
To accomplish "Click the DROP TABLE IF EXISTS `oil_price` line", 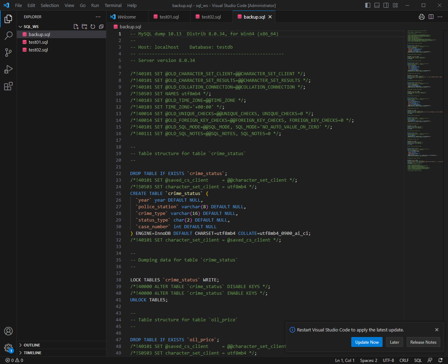I will [x=174, y=339].
